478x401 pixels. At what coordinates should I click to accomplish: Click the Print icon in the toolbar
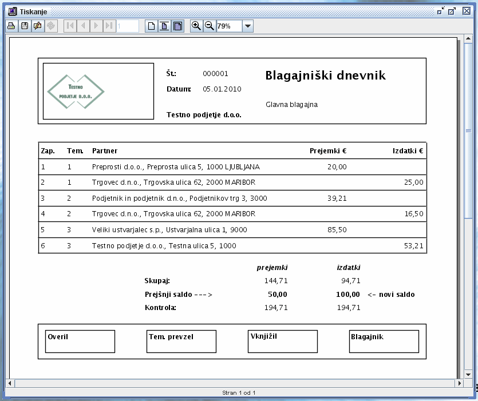tap(11, 26)
